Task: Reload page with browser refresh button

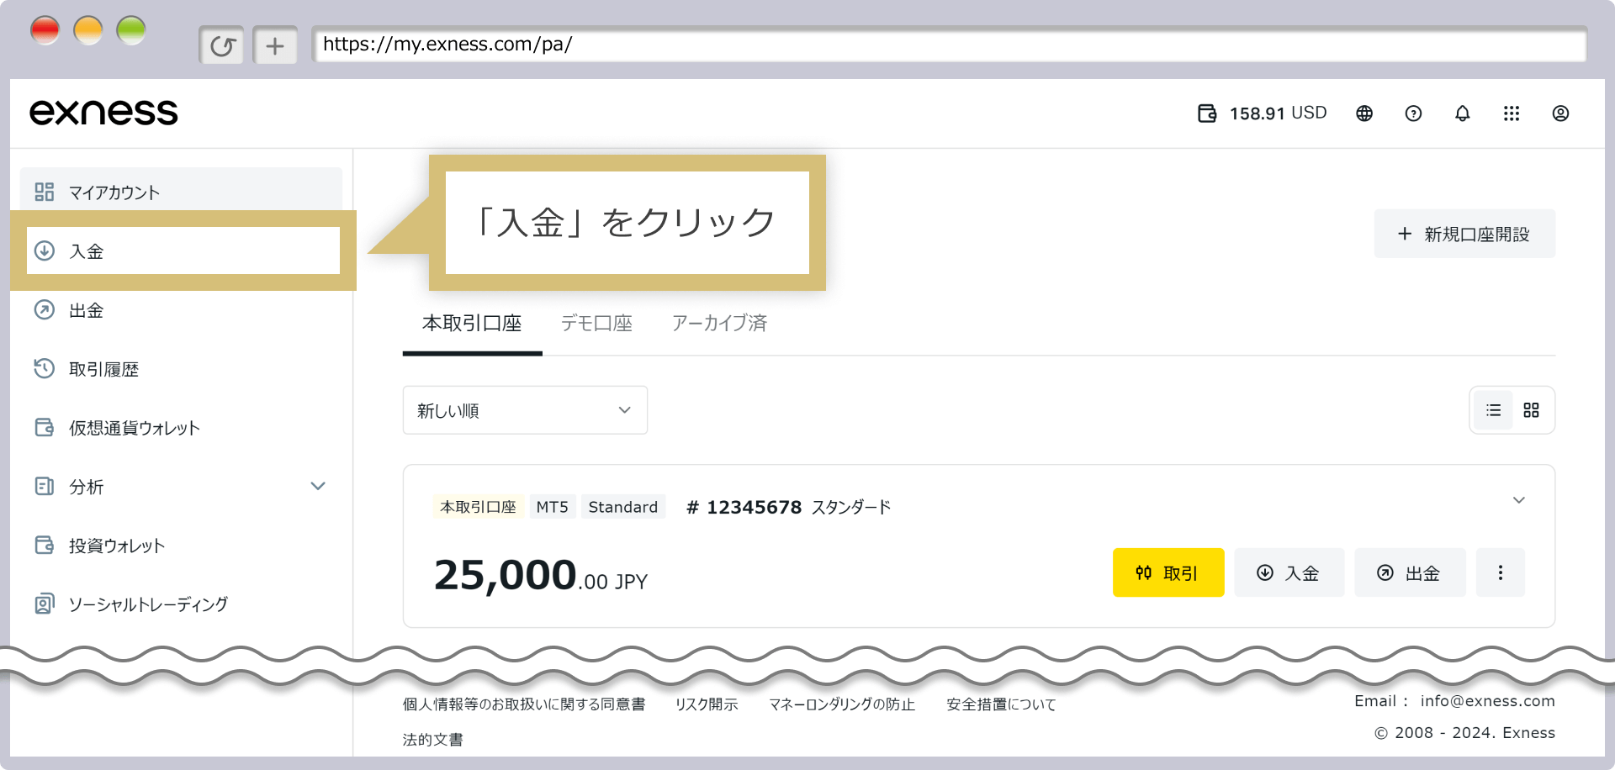Action: (222, 45)
